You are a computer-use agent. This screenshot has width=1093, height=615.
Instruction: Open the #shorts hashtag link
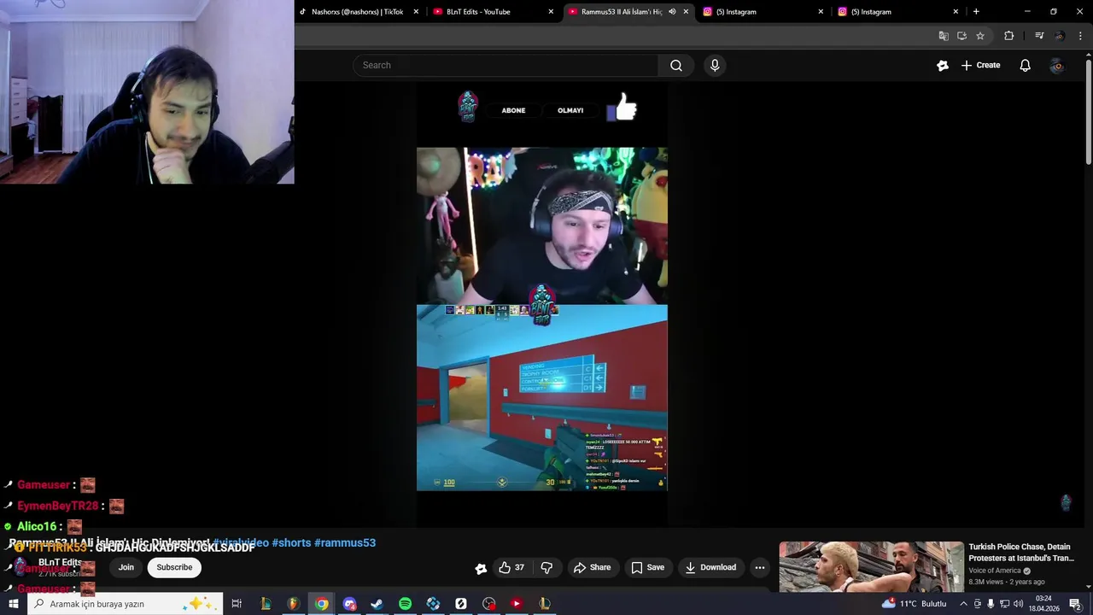[291, 542]
